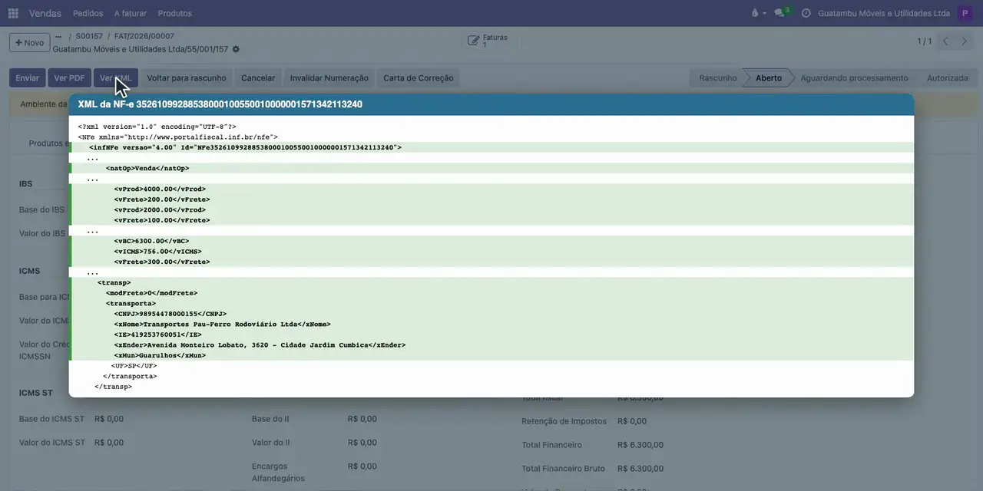Click the Total Financeiro Bruto value
The height and width of the screenshot is (491, 983).
(x=640, y=468)
